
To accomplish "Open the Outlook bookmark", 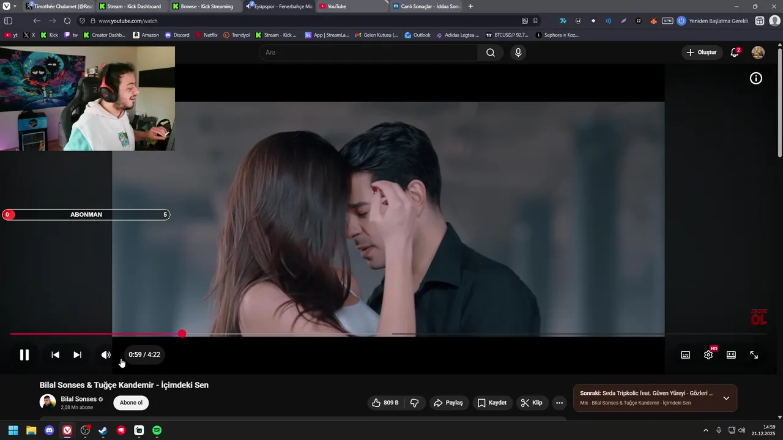I will (x=417, y=35).
